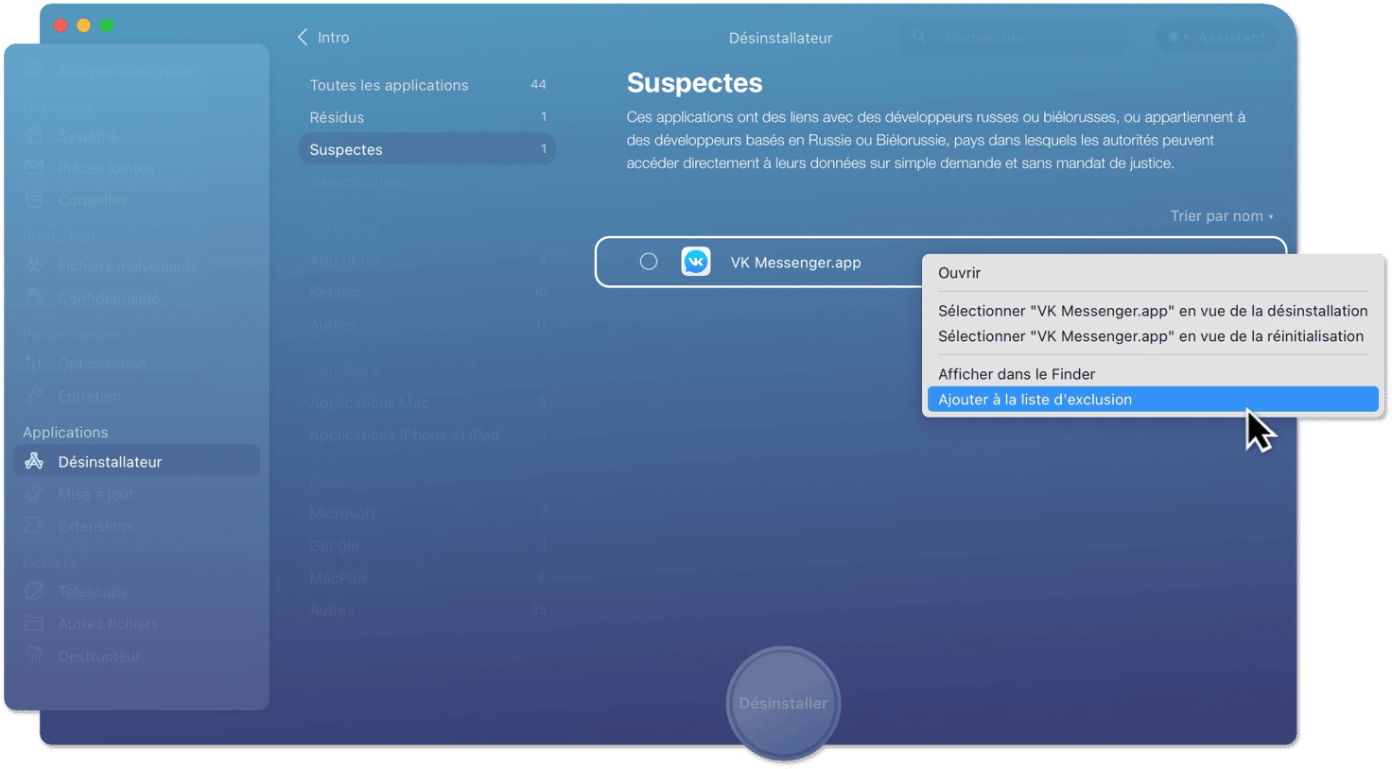Filter by Google publisher
This screenshot has width=1392, height=769.
(427, 545)
